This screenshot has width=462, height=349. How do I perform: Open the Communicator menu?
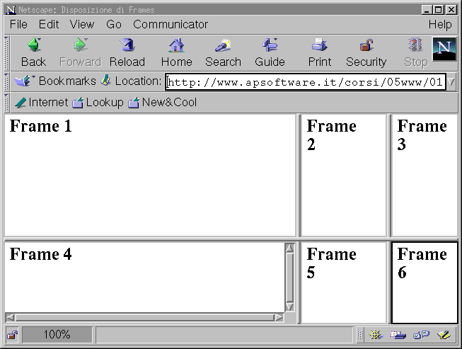click(x=171, y=24)
